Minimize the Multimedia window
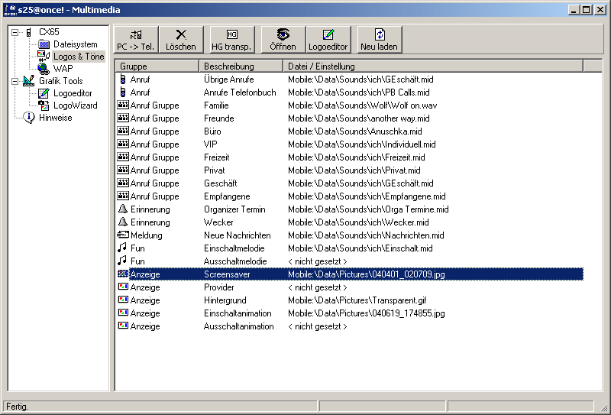Screen dimensions: 611x415 pyautogui.click(x=574, y=9)
